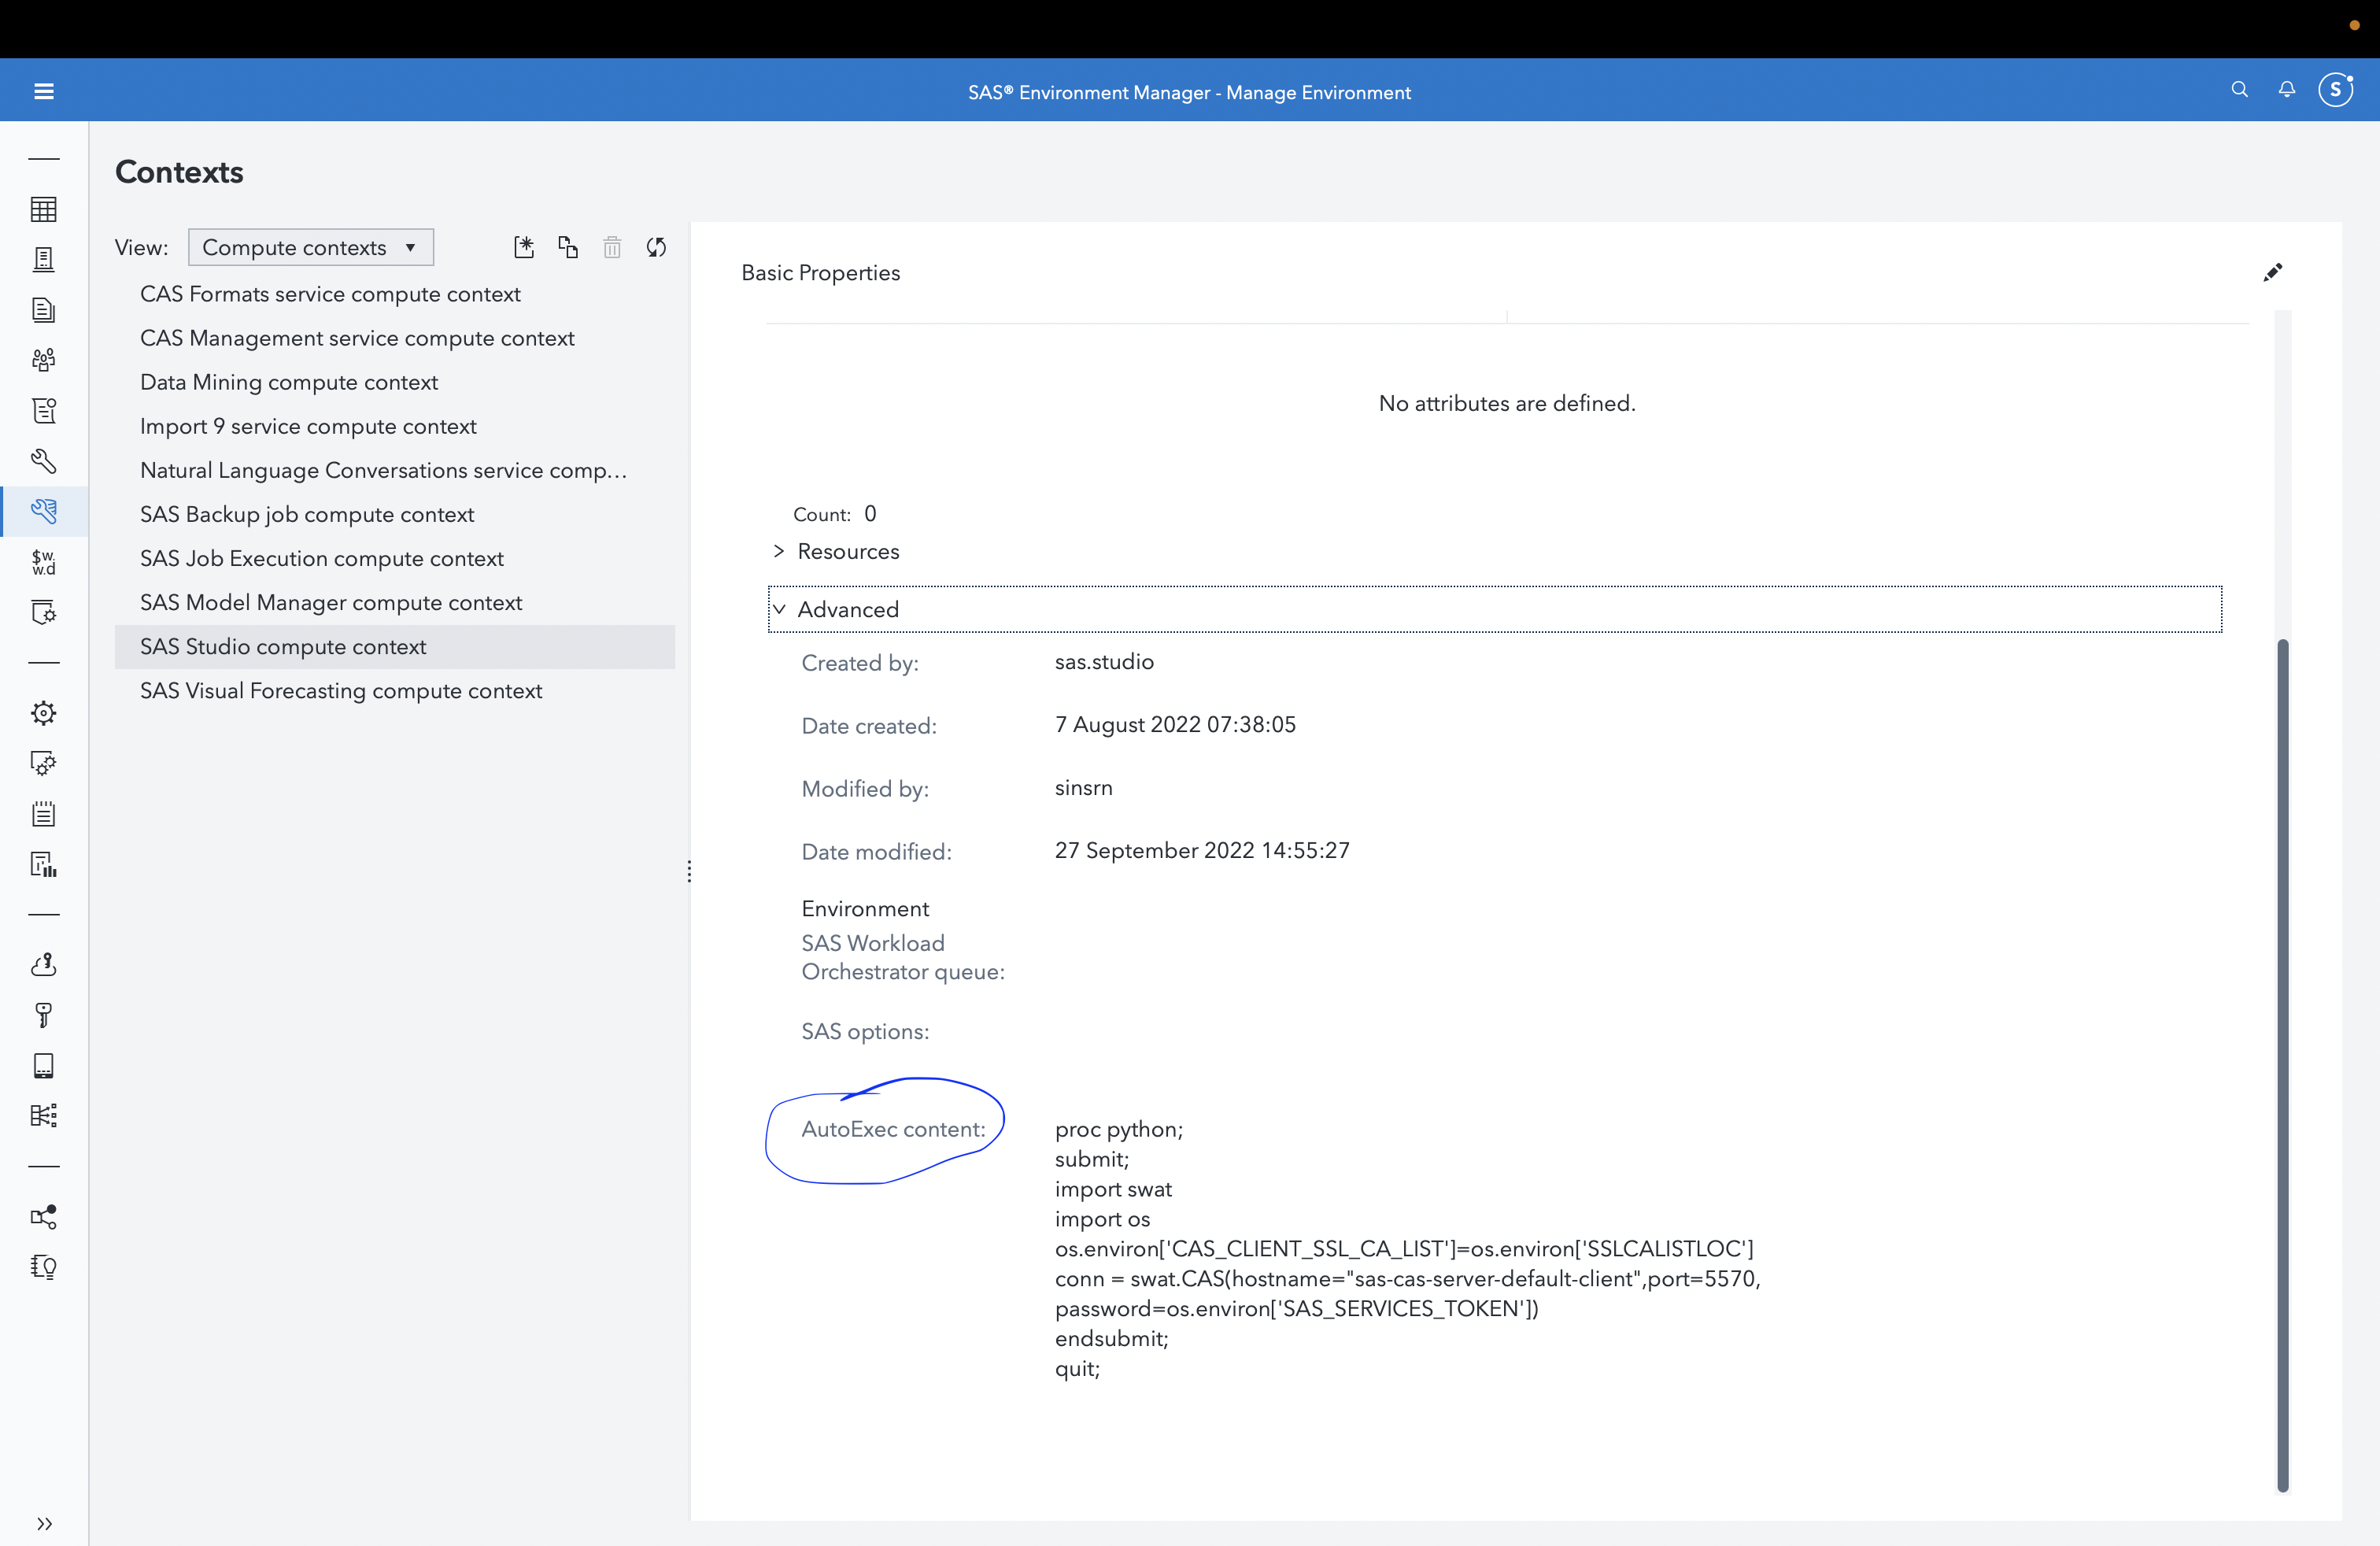
Task: Create a new compute context
Action: (524, 247)
